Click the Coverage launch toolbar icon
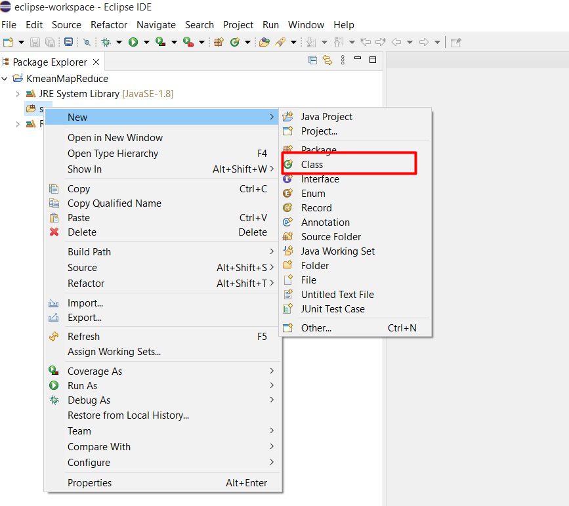Screen dimensions: 569x506 pyautogui.click(x=160, y=42)
